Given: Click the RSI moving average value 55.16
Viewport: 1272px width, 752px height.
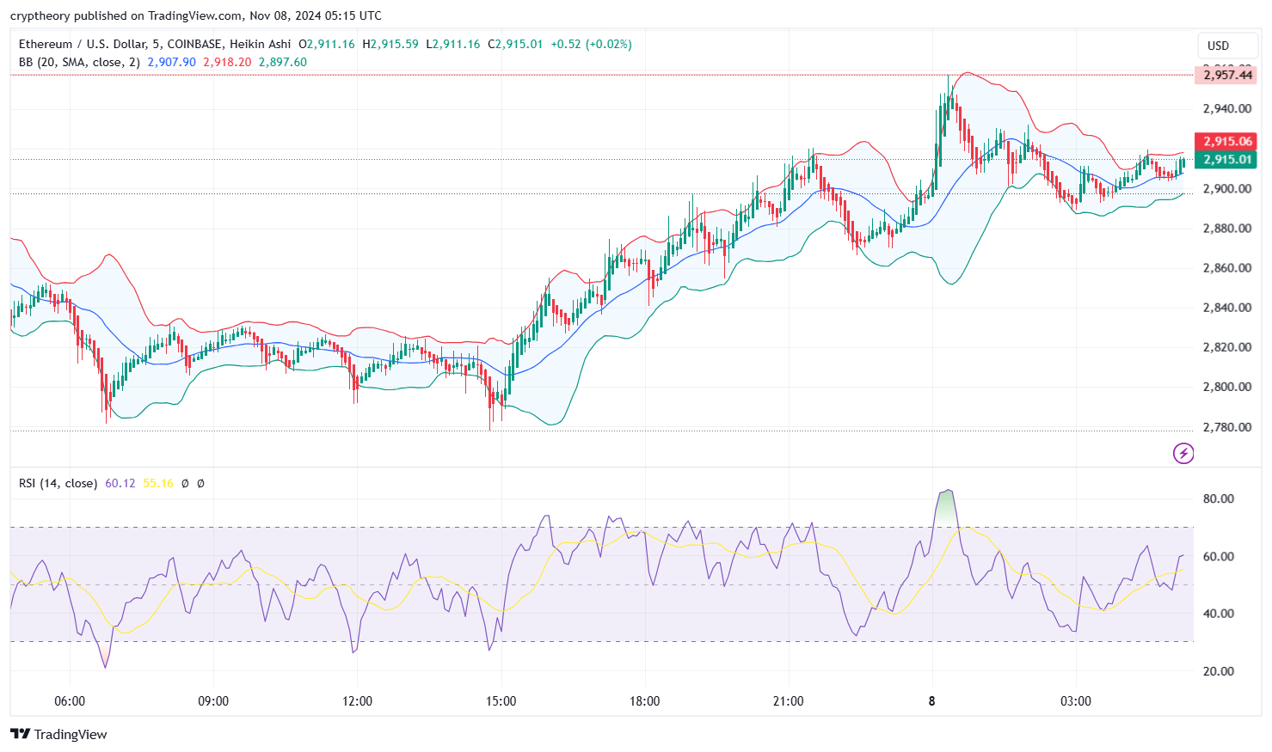Looking at the screenshot, I should (158, 483).
